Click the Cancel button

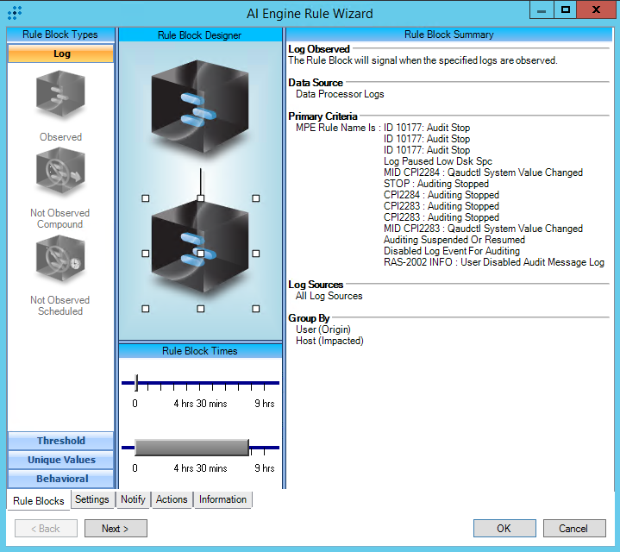tap(573, 529)
